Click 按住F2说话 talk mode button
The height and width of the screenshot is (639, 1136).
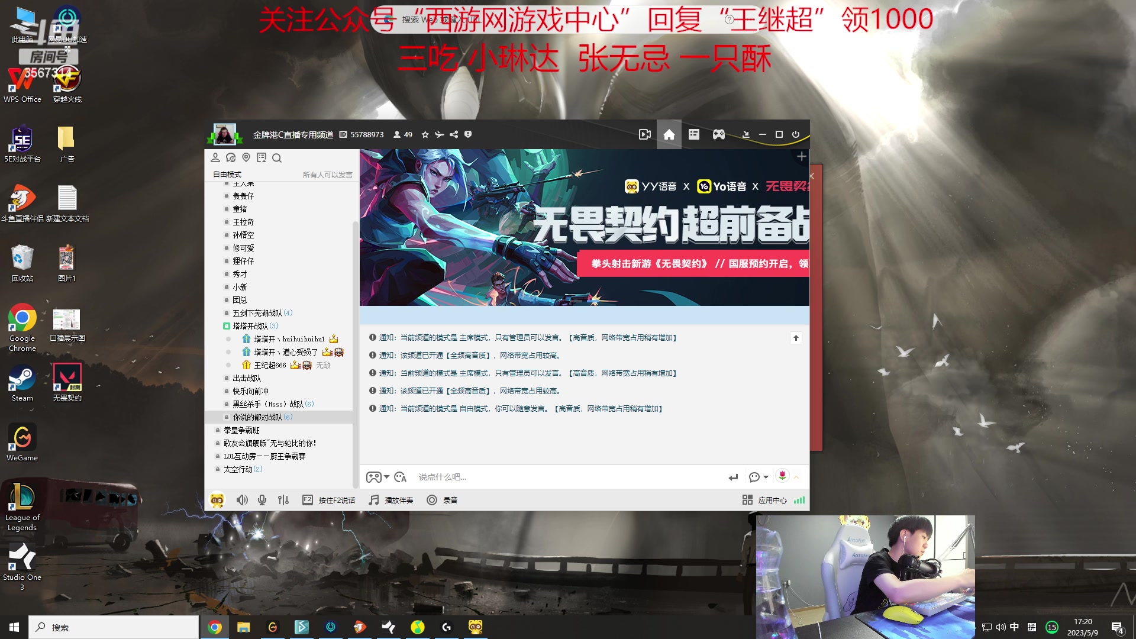coord(329,500)
